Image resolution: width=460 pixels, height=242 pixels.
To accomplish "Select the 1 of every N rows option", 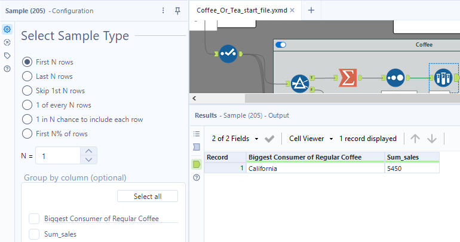I will tap(27, 105).
